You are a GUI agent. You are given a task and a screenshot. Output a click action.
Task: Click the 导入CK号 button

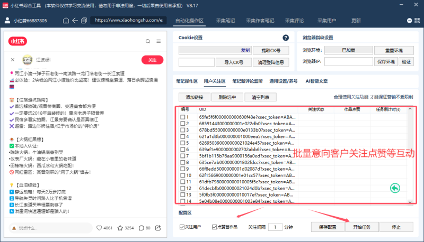(234, 62)
